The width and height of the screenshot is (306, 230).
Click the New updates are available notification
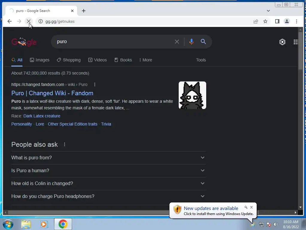211,208
